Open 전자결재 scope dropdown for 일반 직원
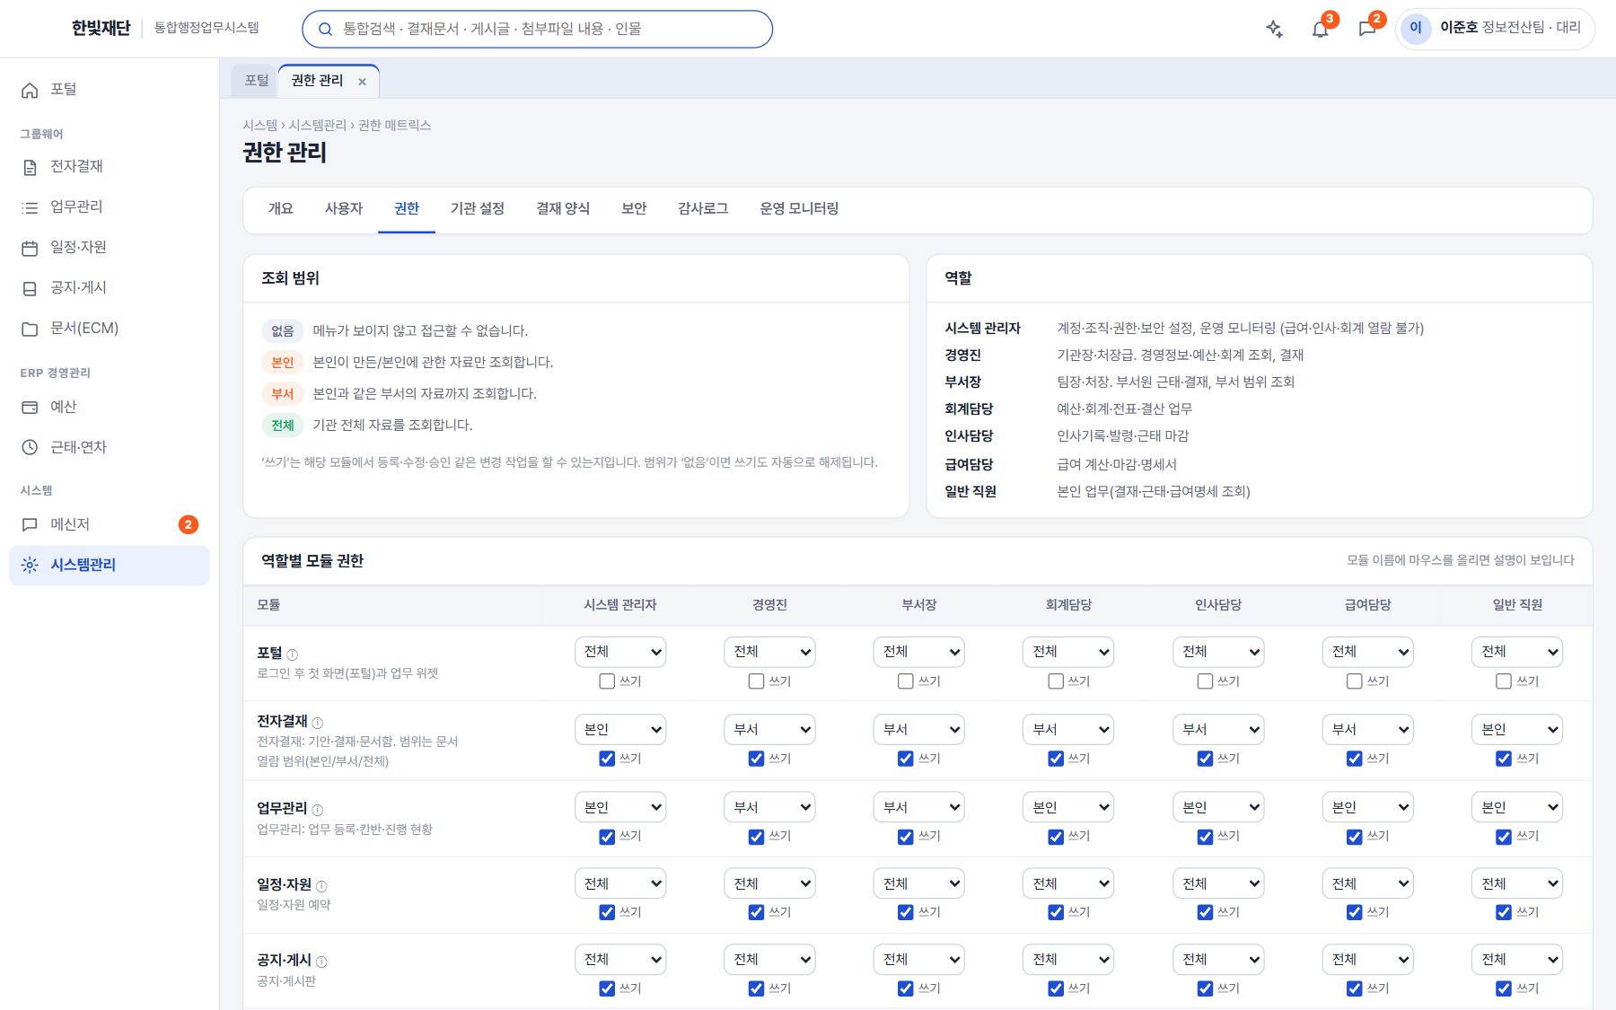The width and height of the screenshot is (1616, 1010). point(1517,729)
